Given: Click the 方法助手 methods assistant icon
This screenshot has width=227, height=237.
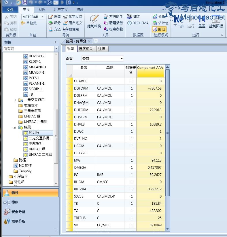Looking at the screenshot, I should pos(113,17).
